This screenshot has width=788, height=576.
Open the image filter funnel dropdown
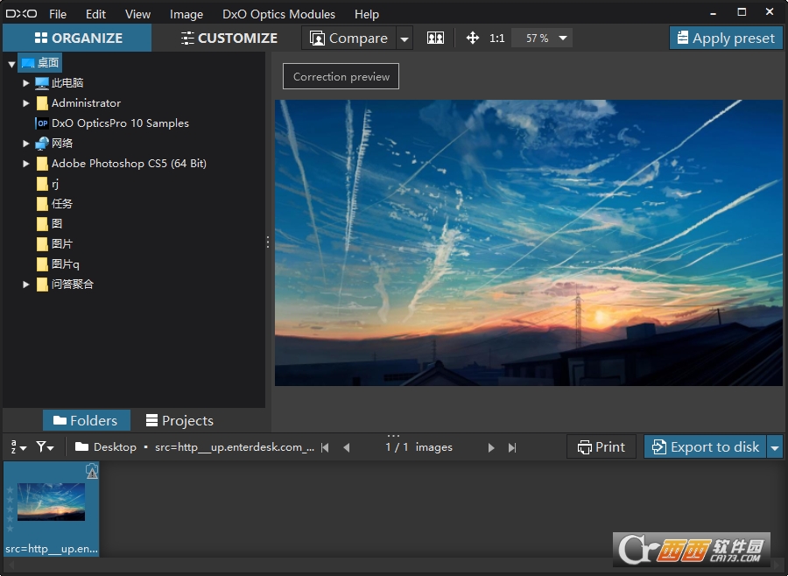tap(45, 446)
